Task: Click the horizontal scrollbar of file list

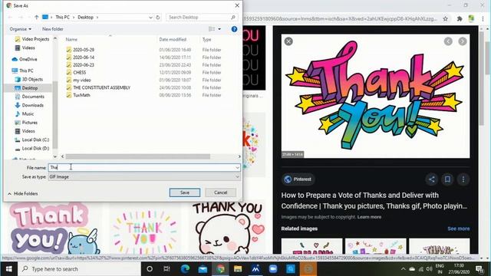Action: pos(138,156)
